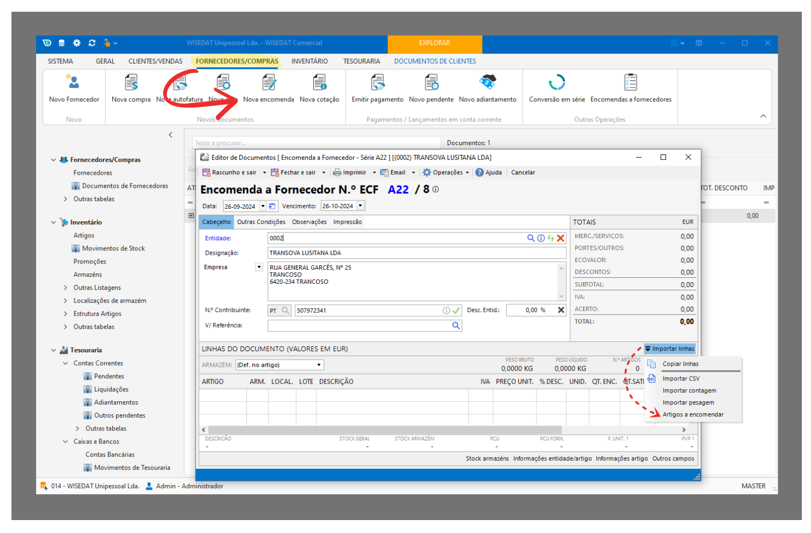
Task: Choose Artigos a encomendar menu entry
Action: (693, 415)
